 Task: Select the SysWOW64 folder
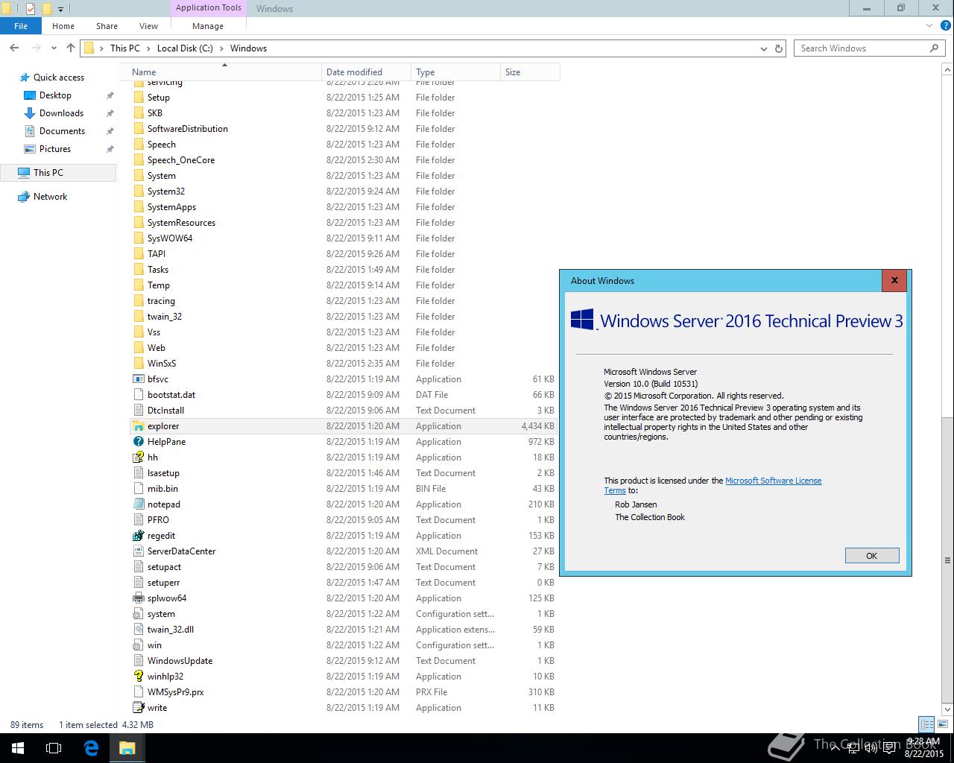coord(343,238)
